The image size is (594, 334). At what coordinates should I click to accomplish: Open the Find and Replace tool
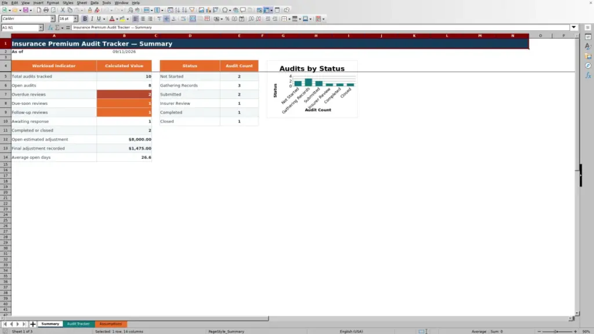(x=131, y=10)
